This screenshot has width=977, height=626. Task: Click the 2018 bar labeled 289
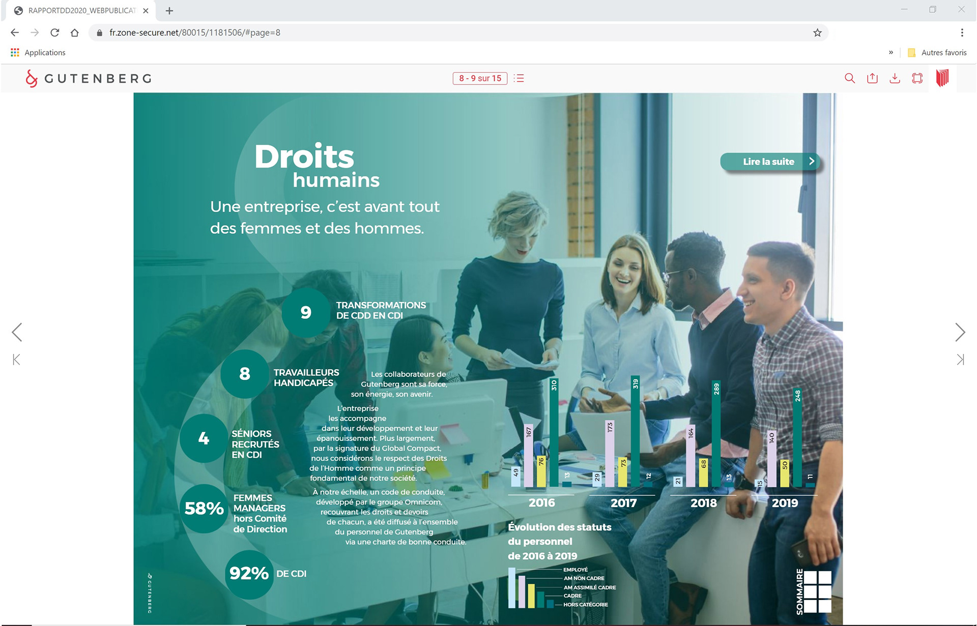point(716,434)
